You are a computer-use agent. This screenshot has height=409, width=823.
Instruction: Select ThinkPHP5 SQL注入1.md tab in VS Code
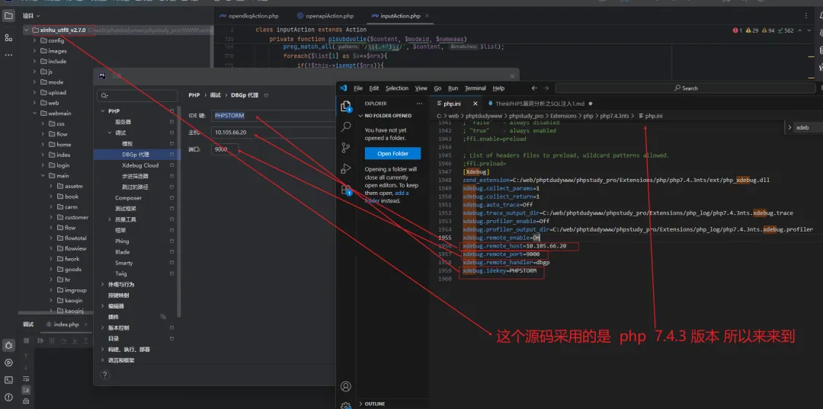(540, 104)
